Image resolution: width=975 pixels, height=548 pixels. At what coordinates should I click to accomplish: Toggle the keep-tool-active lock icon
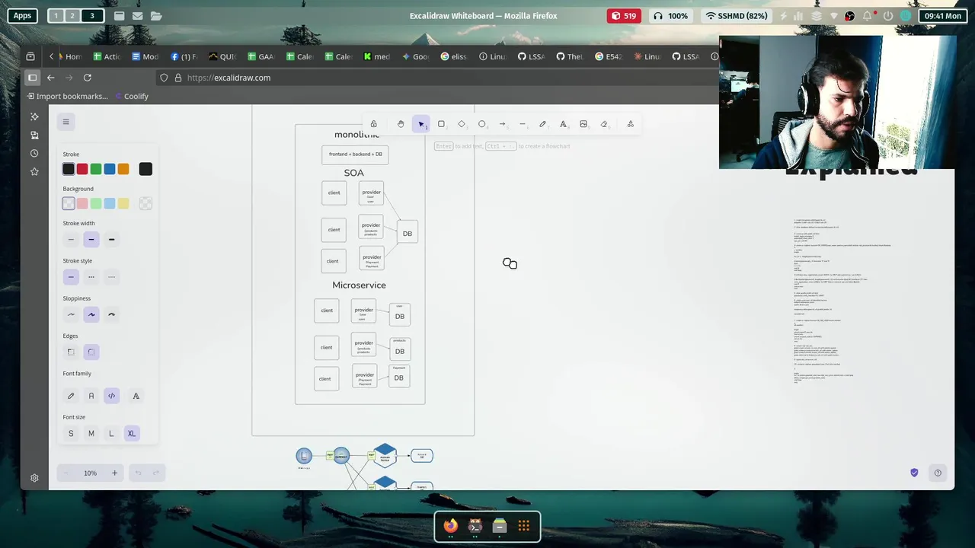(373, 124)
